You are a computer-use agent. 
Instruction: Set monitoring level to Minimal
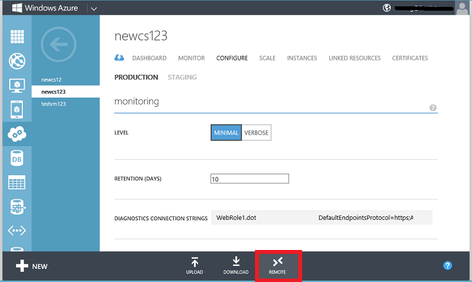point(226,132)
